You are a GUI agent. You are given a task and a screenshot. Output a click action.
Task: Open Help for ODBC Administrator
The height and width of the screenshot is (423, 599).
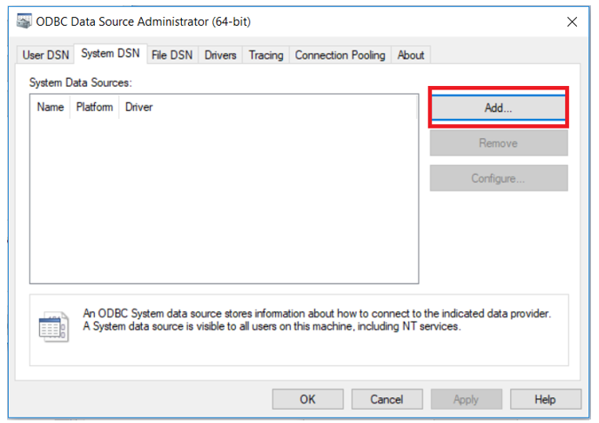click(x=546, y=399)
